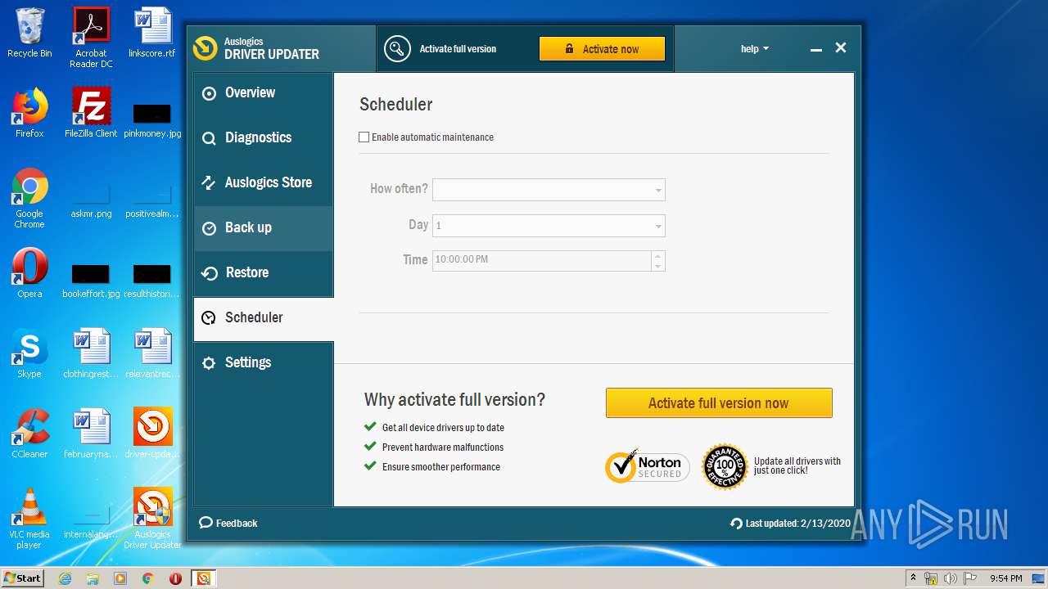Click the taskbar clock showing 9:54 PM
Viewport: 1048px width, 589px height.
1005,578
